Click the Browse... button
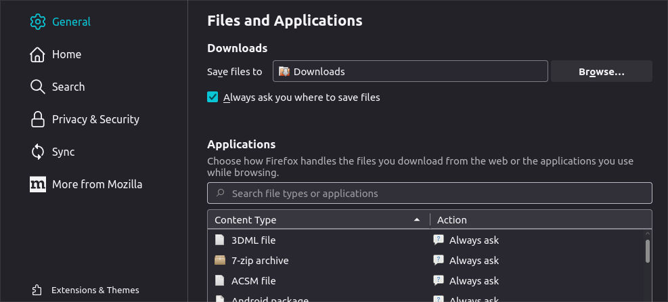 click(601, 72)
